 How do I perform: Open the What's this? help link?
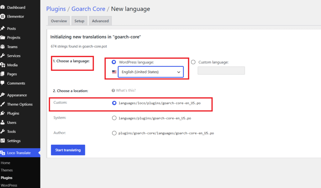(x=126, y=91)
